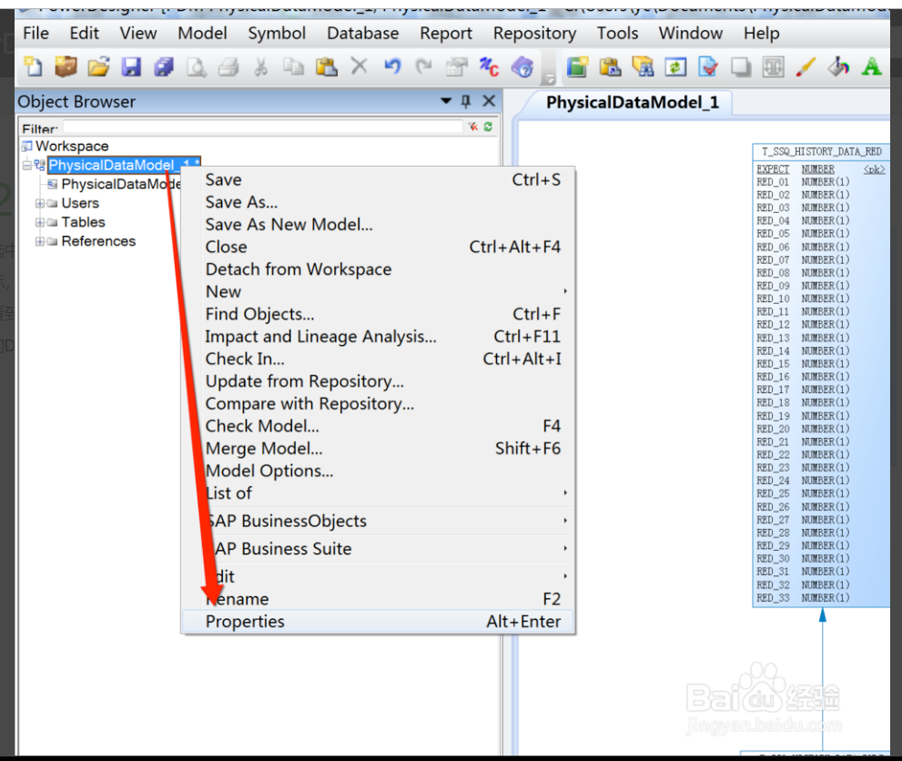Save the model via the Save icon
Viewport: 902px width, 761px height.
pos(130,66)
